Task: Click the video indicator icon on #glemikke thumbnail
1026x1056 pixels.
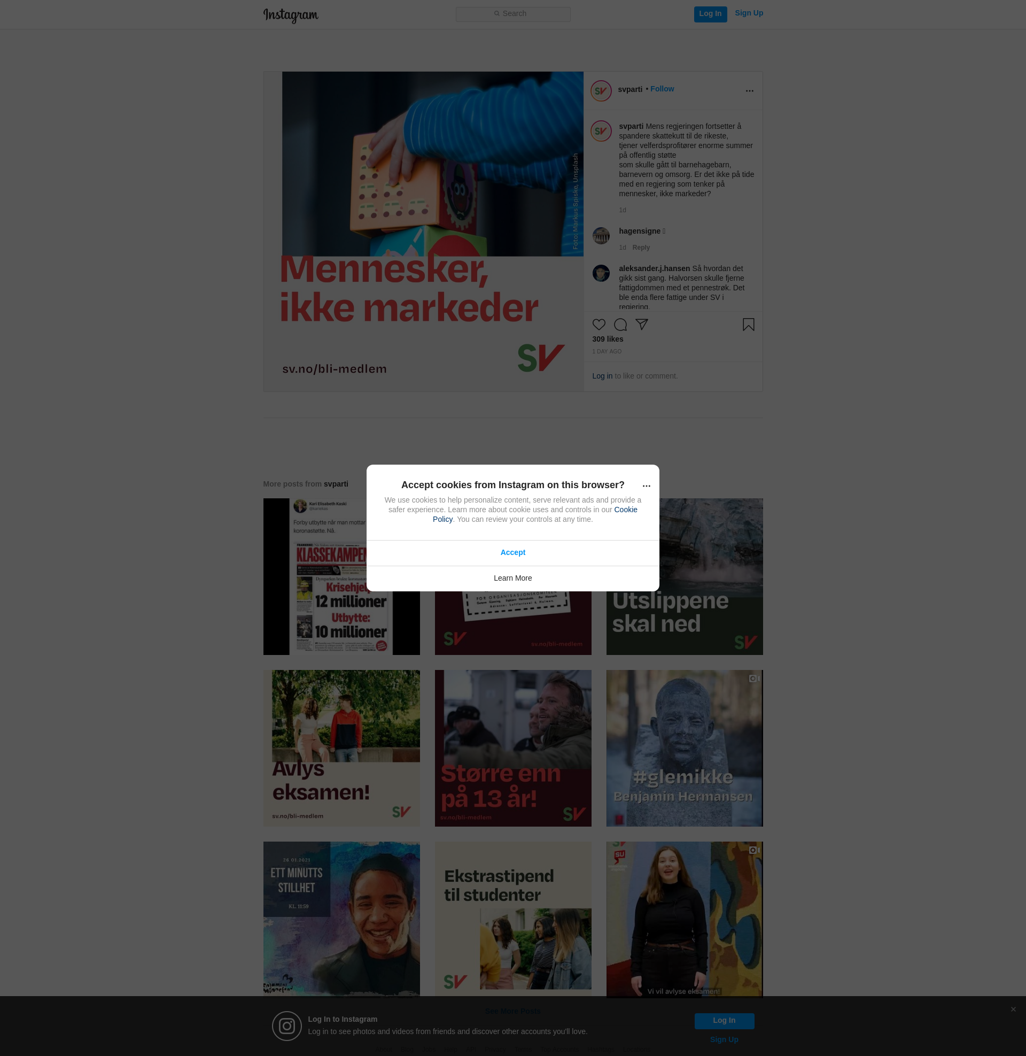Action: pyautogui.click(x=754, y=679)
